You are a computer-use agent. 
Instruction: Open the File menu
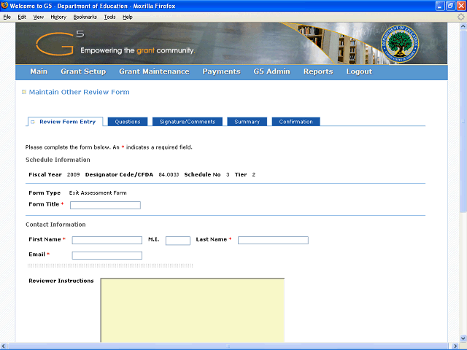7,17
